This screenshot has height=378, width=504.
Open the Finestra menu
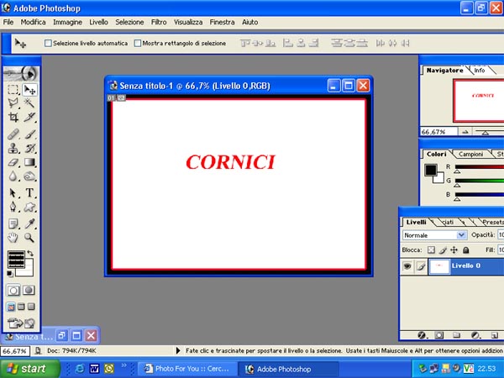click(x=222, y=22)
